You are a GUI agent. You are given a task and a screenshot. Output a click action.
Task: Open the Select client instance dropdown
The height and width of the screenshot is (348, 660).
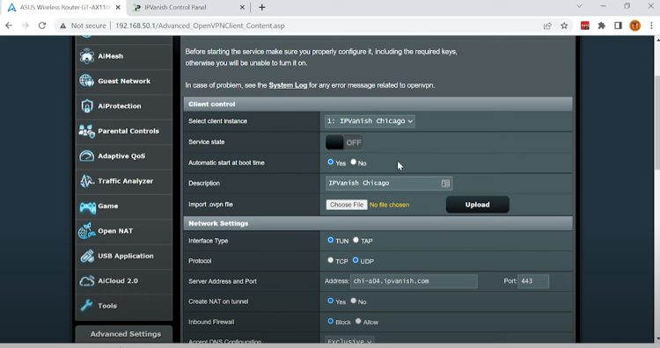tap(370, 121)
